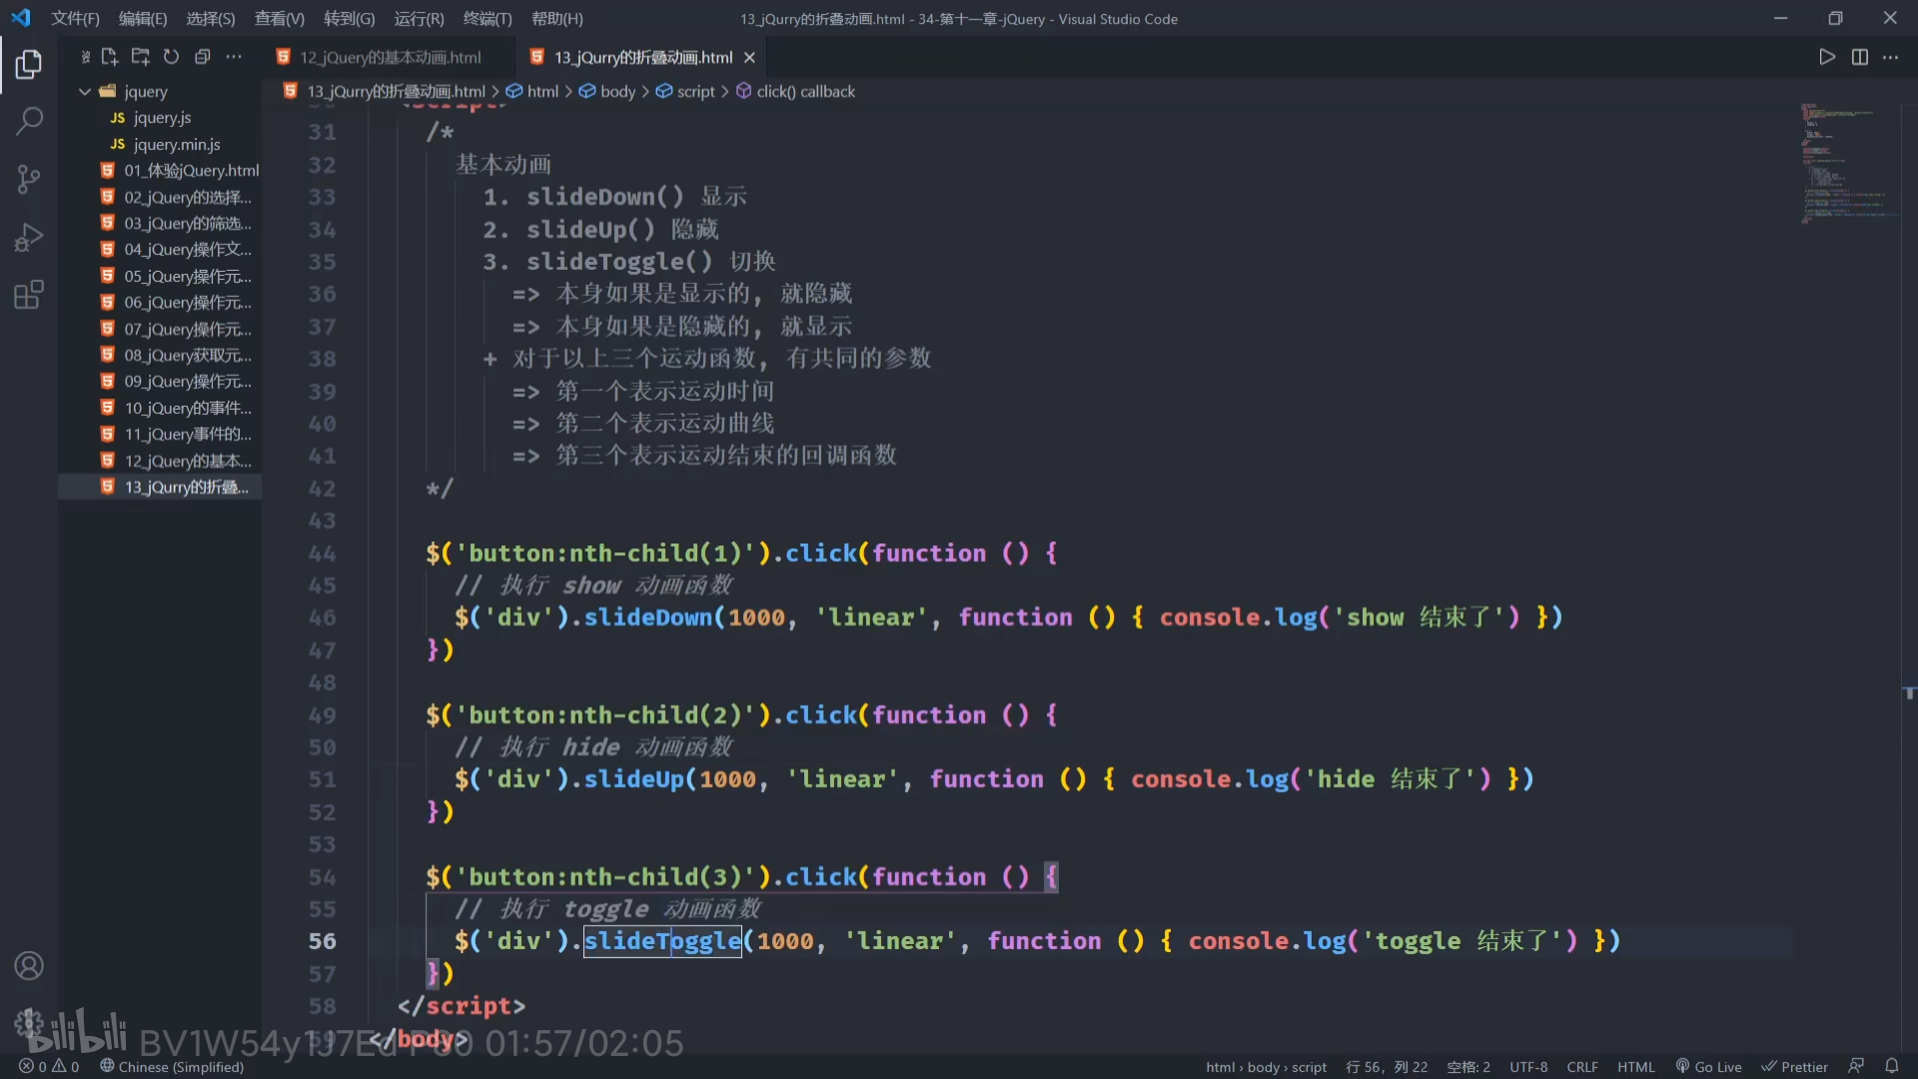
Task: Open the Source Control view
Action: pyautogui.click(x=29, y=180)
